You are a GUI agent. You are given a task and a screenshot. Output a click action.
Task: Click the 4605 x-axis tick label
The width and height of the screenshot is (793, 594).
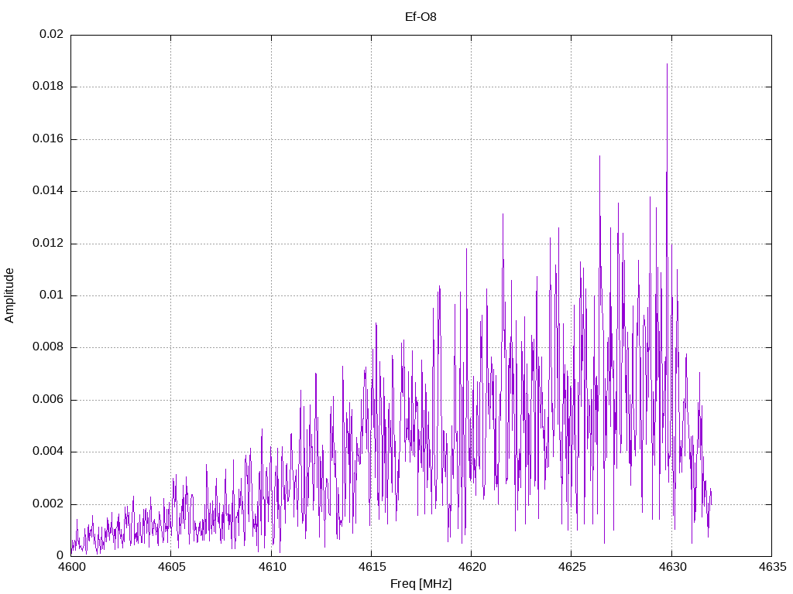pos(171,567)
